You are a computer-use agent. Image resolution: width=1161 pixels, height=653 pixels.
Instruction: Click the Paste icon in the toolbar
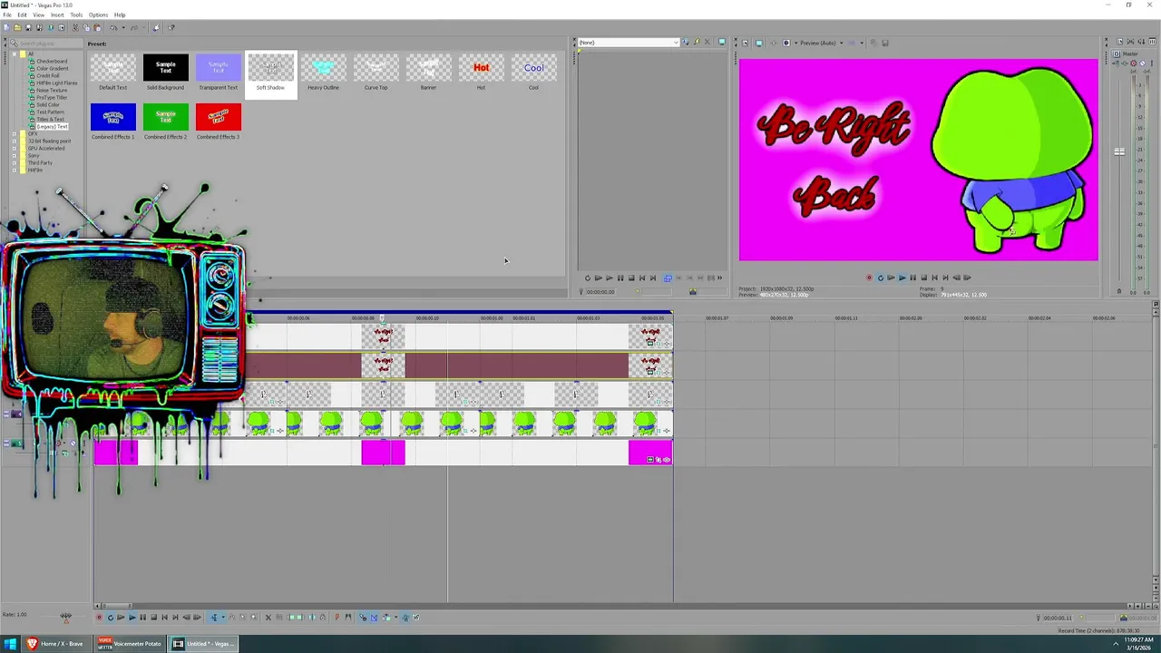[x=97, y=27]
